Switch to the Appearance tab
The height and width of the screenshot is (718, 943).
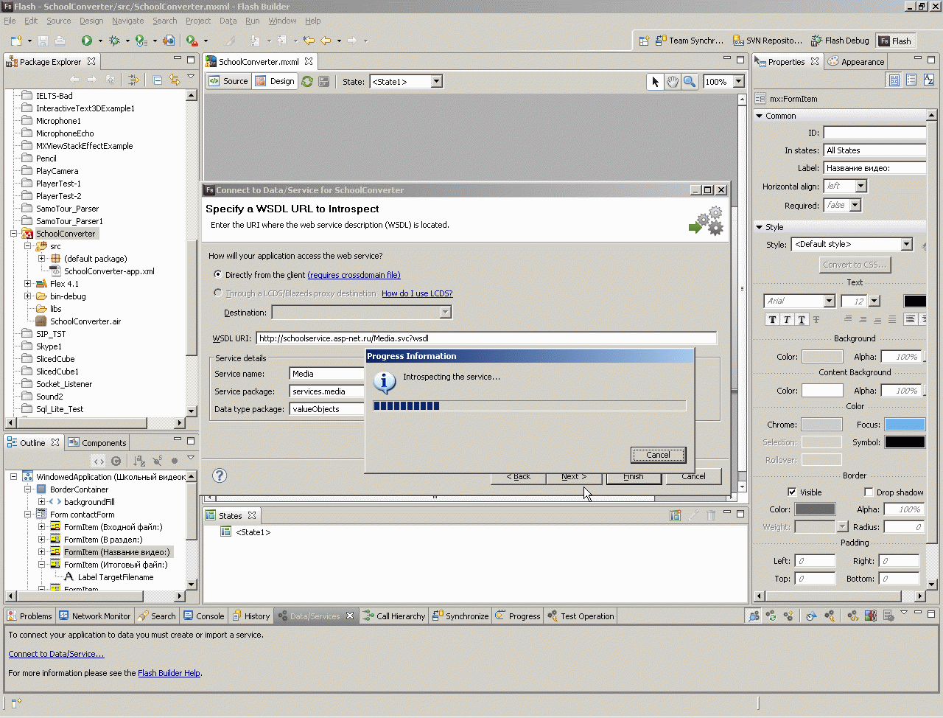coord(856,62)
